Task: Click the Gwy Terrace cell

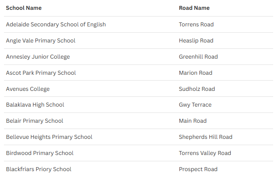Action: [195, 105]
